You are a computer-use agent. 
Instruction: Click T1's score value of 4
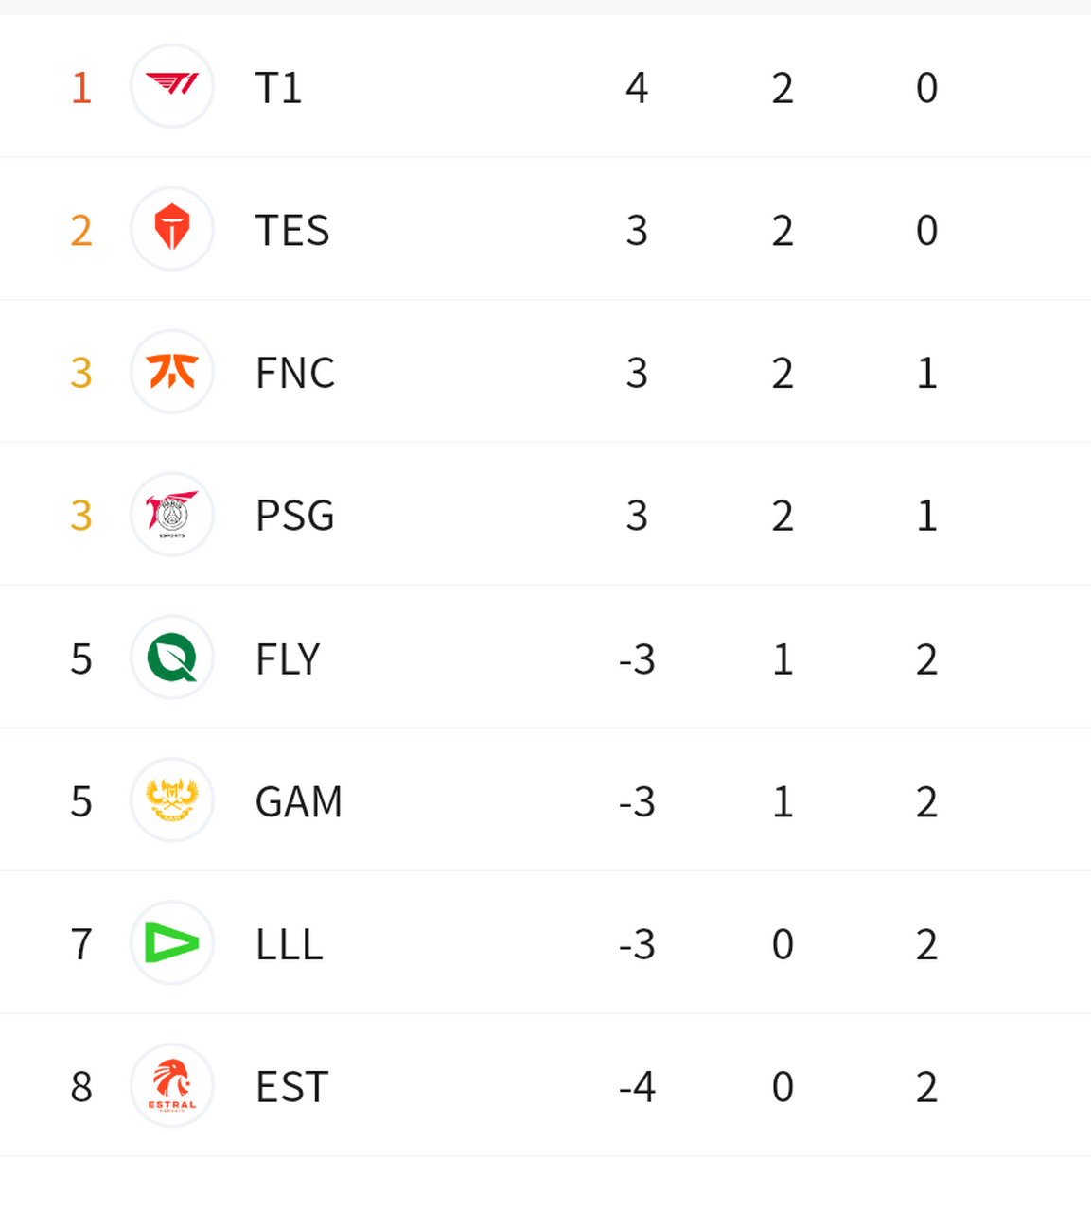(x=637, y=88)
